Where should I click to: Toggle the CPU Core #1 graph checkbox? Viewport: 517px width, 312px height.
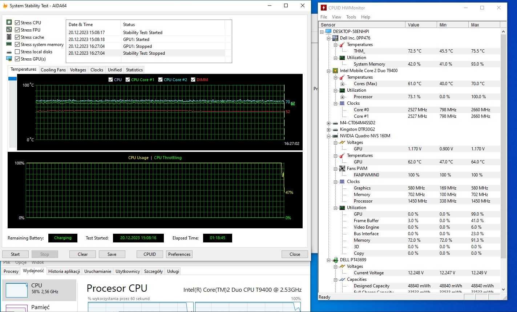click(x=128, y=79)
